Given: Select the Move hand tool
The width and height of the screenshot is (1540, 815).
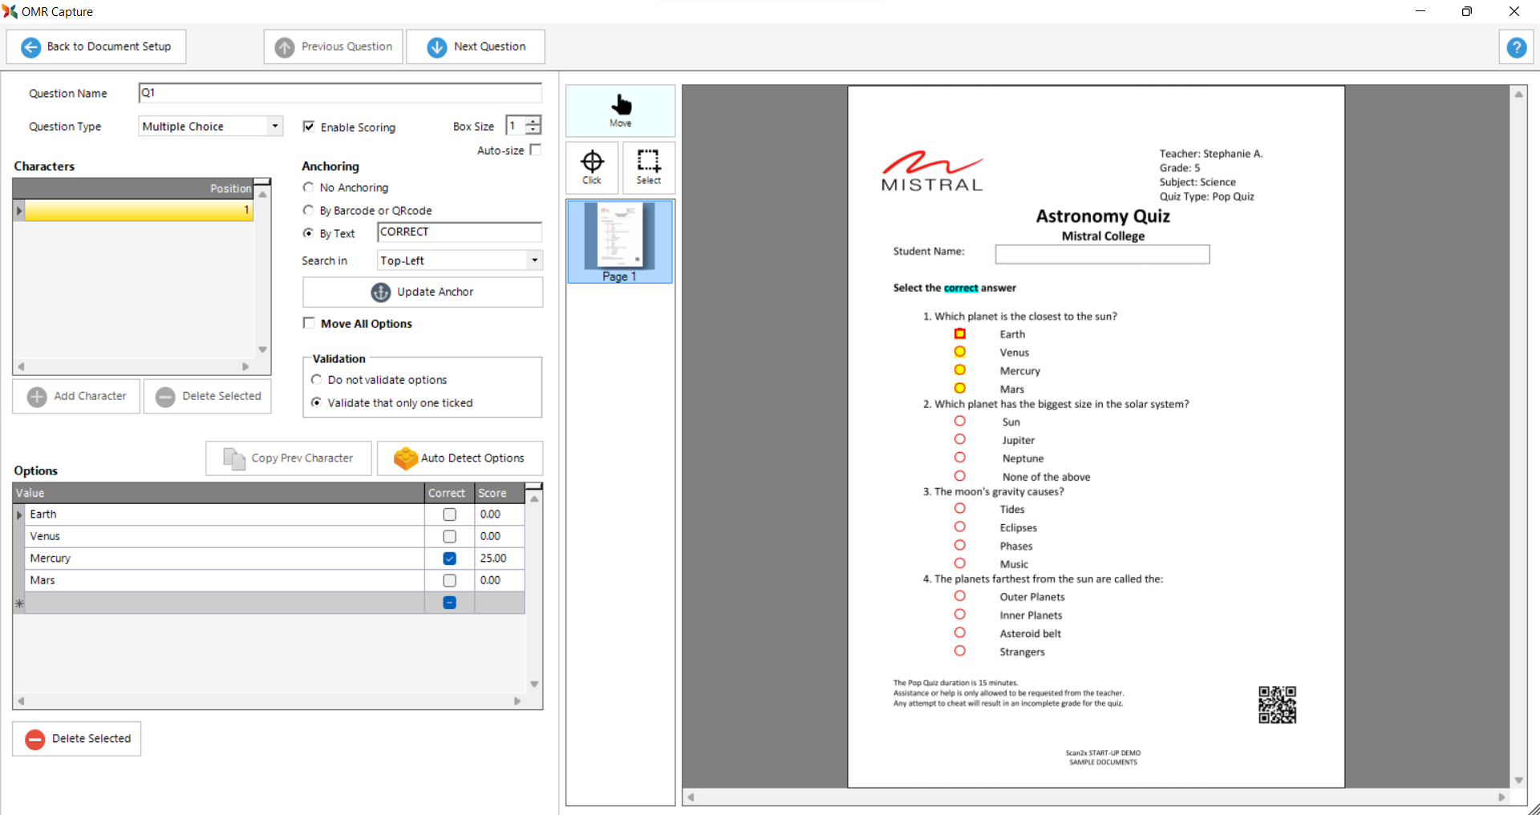Looking at the screenshot, I should (620, 110).
